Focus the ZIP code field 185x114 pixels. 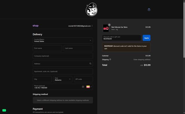click(x=84, y=79)
